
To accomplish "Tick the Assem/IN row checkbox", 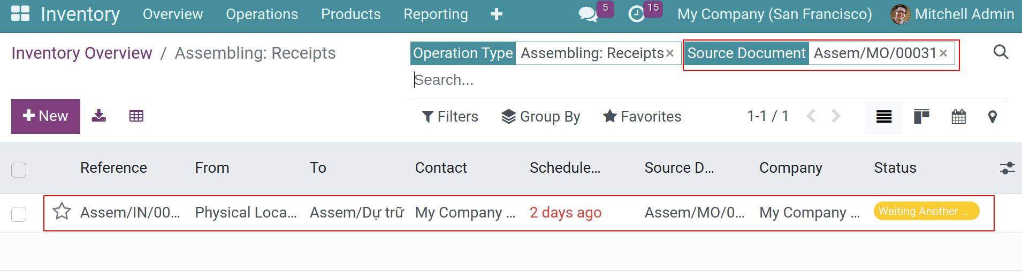I will (19, 214).
